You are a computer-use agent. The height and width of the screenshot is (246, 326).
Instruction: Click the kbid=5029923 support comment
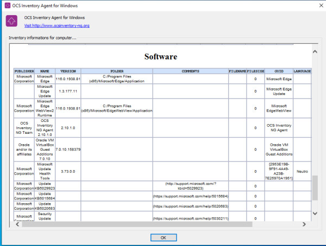point(191,186)
